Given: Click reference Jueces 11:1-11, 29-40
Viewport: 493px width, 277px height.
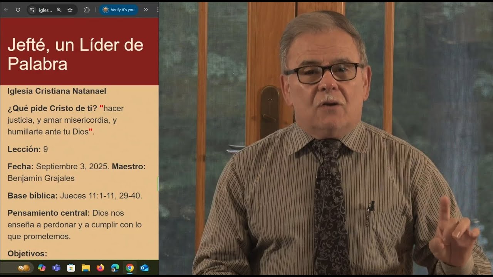Looking at the screenshot, I should pos(101,195).
